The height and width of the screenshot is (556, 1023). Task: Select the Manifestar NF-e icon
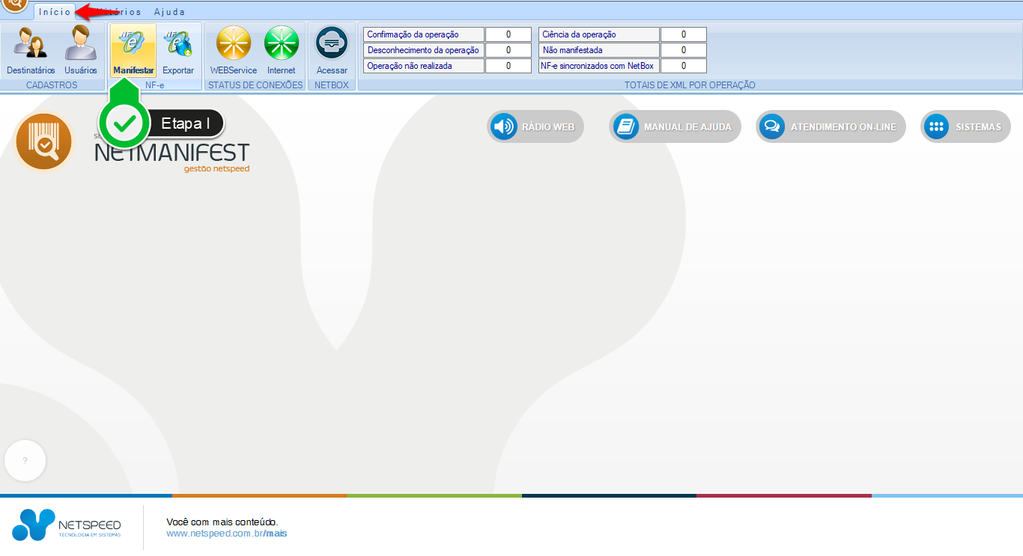134,50
